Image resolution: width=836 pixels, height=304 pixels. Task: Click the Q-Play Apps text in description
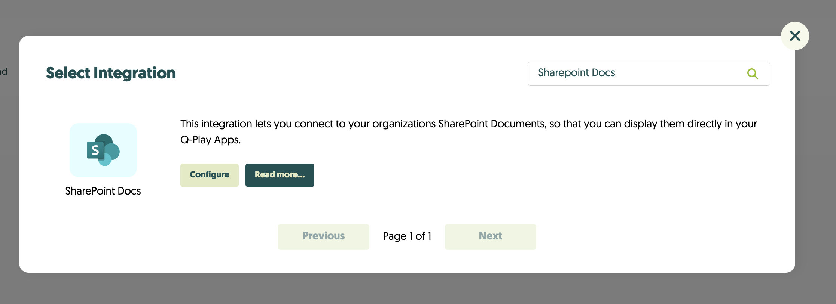point(210,140)
